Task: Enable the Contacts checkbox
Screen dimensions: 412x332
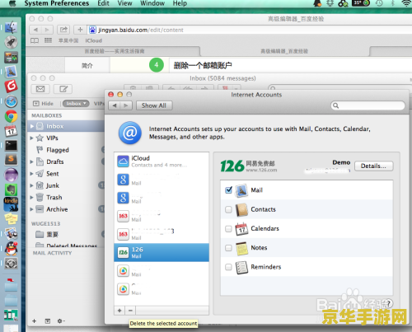Action: [x=228, y=209]
